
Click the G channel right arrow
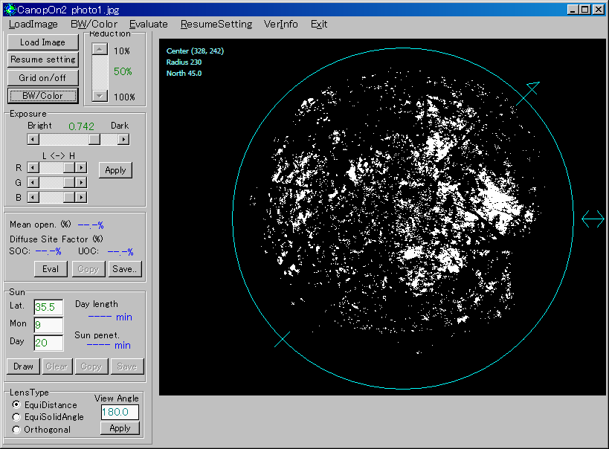81,182
